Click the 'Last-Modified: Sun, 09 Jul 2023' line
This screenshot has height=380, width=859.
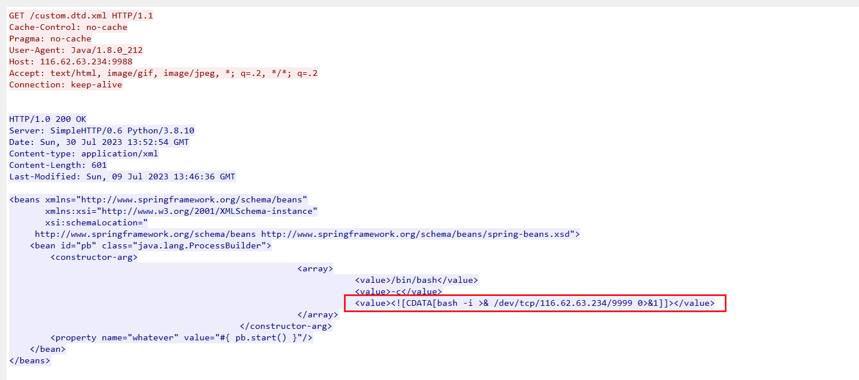[122, 176]
